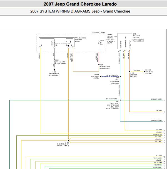Click the 'FUSE 19 20A' label
The image size is (167, 169).
coord(102,42)
